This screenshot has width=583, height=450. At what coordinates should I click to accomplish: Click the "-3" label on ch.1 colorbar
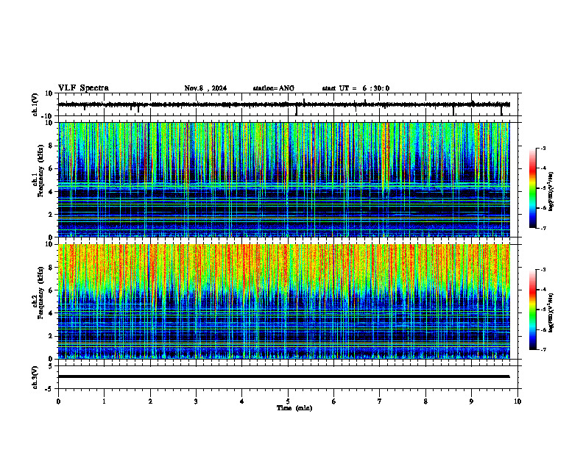[543, 149]
